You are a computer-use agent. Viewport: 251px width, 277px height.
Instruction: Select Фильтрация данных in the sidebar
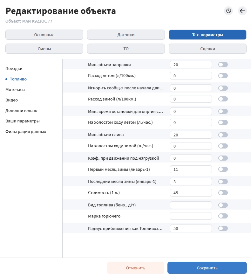point(26,132)
